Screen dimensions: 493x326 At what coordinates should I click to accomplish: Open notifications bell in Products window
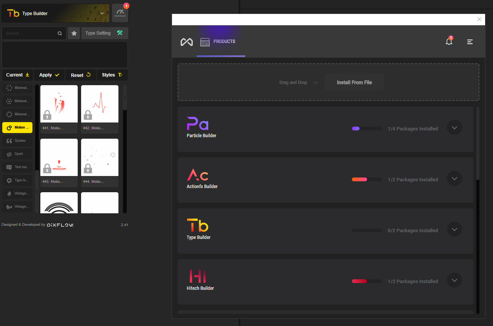[x=449, y=41]
